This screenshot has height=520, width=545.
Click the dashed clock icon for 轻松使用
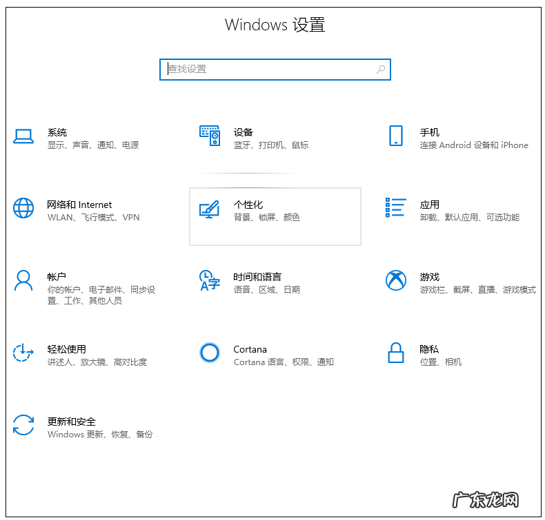(x=23, y=353)
